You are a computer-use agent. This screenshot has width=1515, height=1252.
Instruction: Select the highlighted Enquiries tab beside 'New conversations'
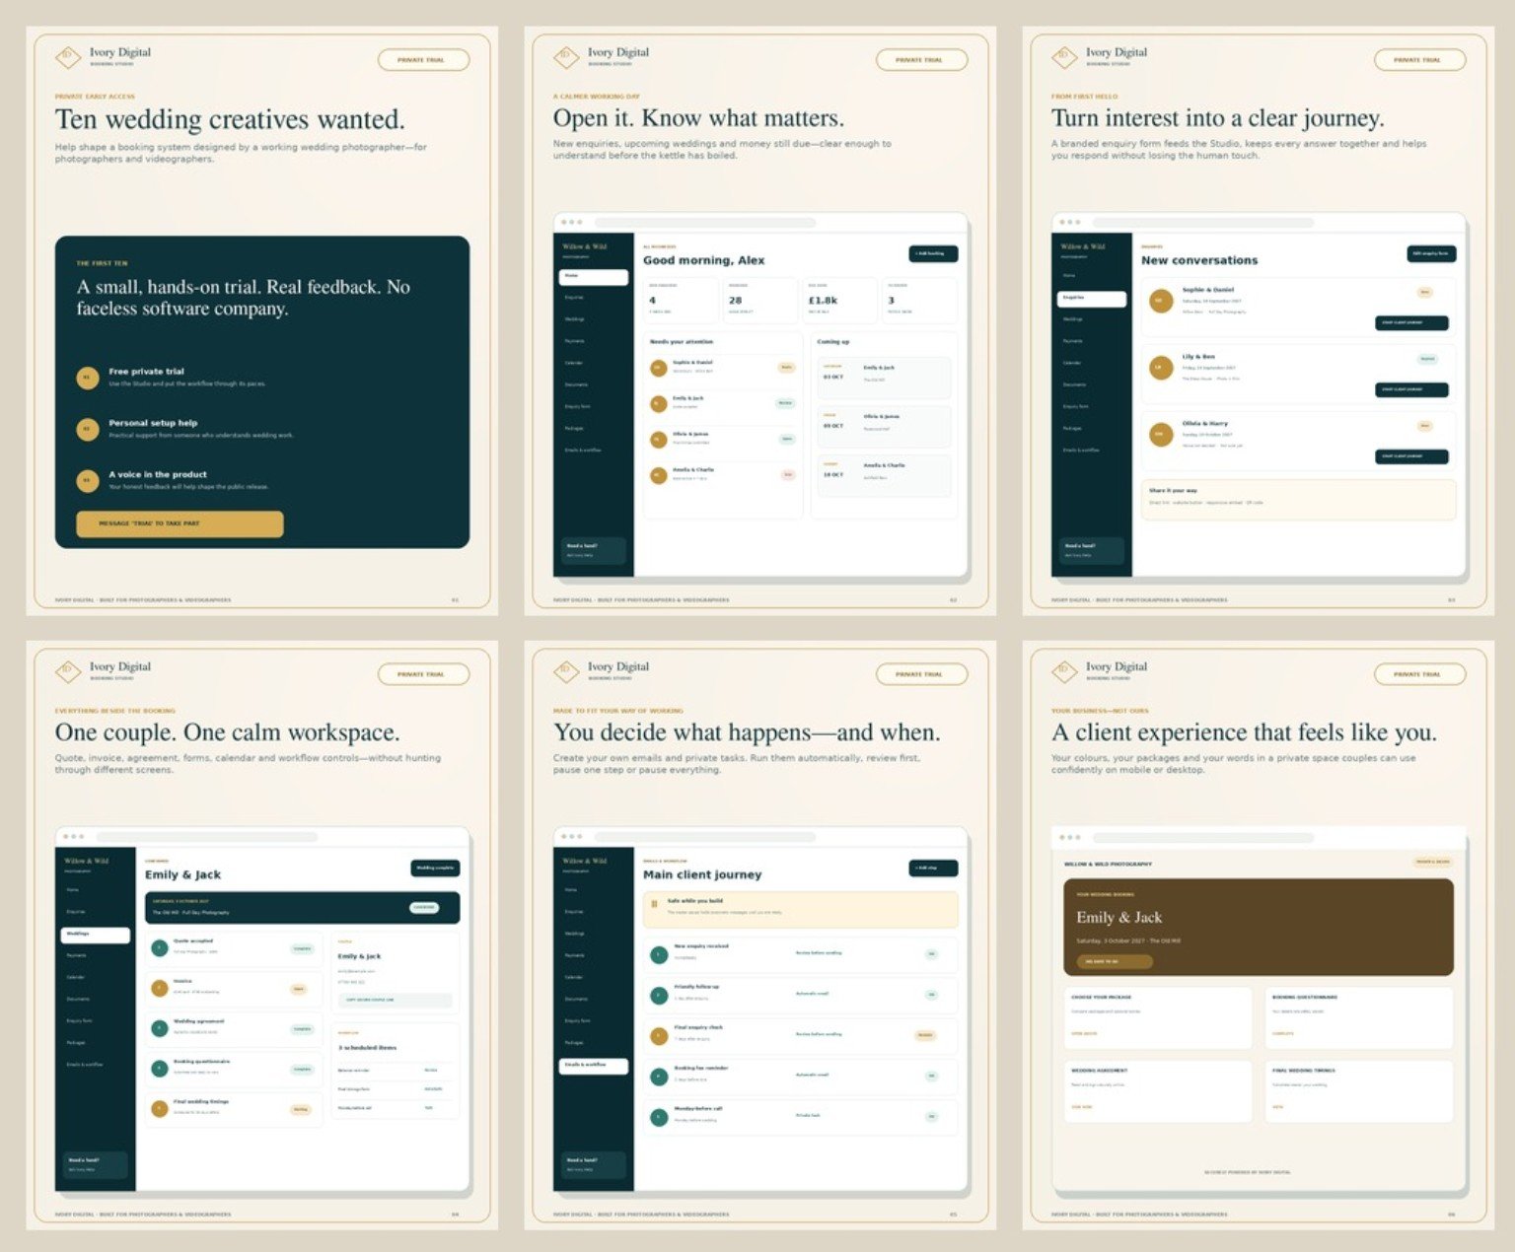coord(1092,299)
